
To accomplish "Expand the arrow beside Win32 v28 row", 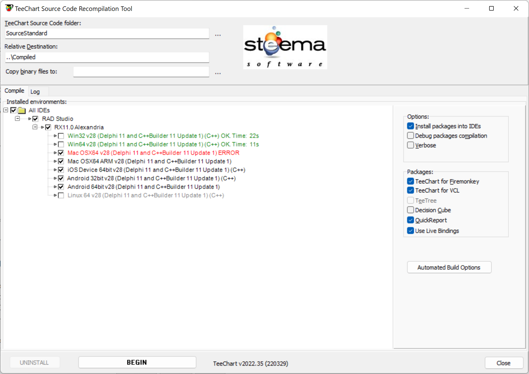I will pyautogui.click(x=55, y=136).
